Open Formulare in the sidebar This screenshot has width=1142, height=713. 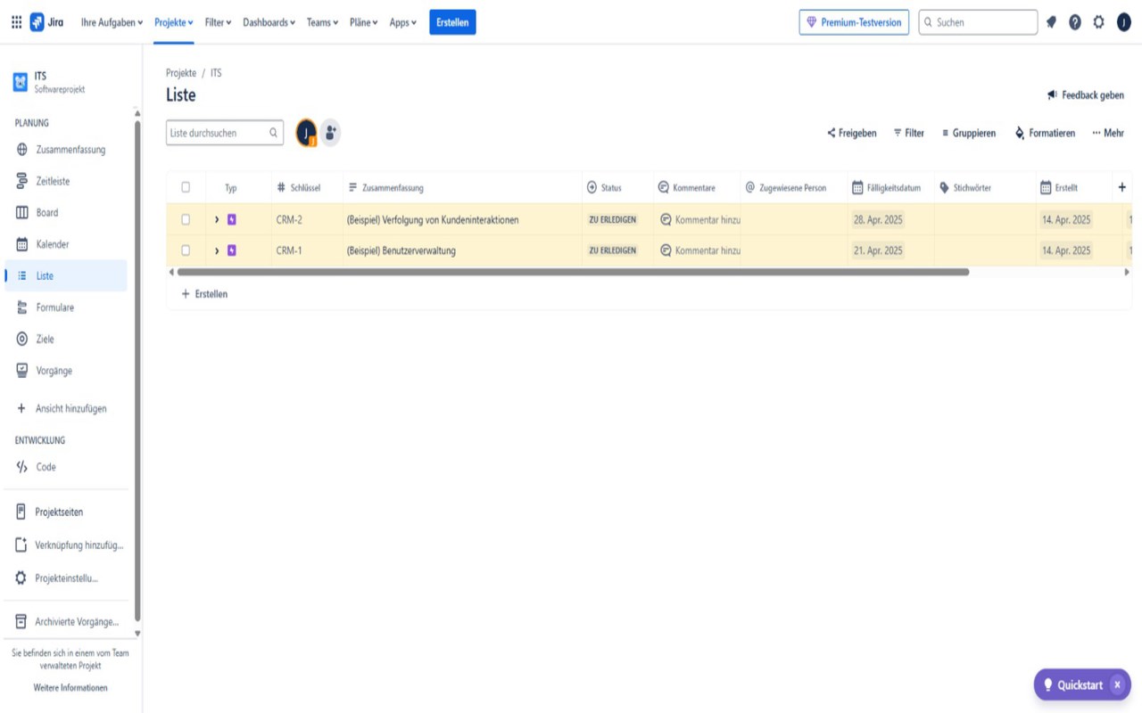(66, 307)
